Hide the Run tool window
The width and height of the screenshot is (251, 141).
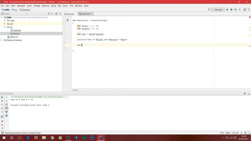[249, 94]
